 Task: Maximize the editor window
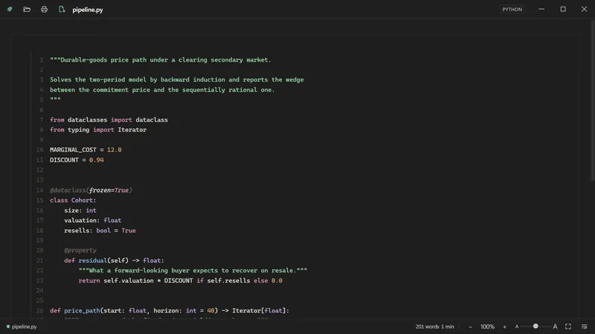[563, 9]
